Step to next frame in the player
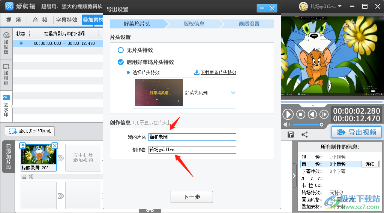This screenshot has height=213, width=384. pos(324,114)
